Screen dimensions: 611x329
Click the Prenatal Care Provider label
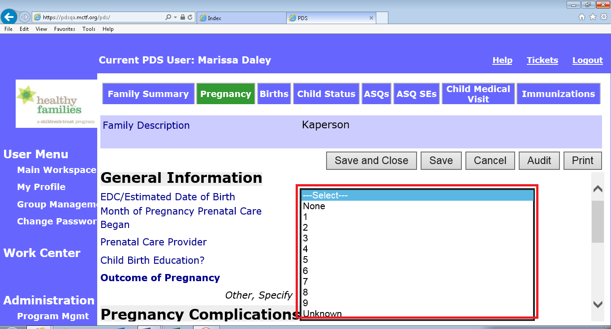tap(154, 242)
